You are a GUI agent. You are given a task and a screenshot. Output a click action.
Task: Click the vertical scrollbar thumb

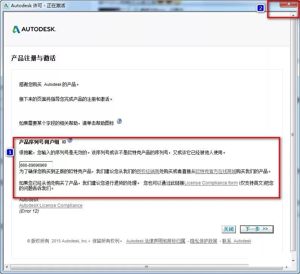coord(293,135)
